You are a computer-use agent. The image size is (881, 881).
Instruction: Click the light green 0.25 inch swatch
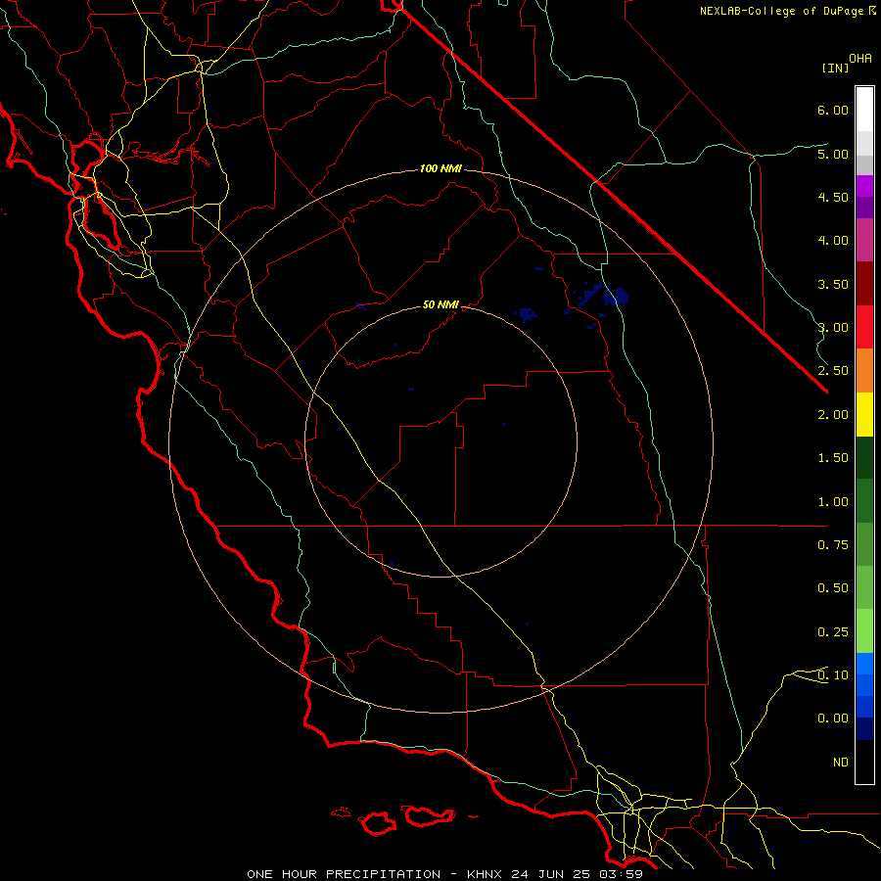tap(864, 631)
